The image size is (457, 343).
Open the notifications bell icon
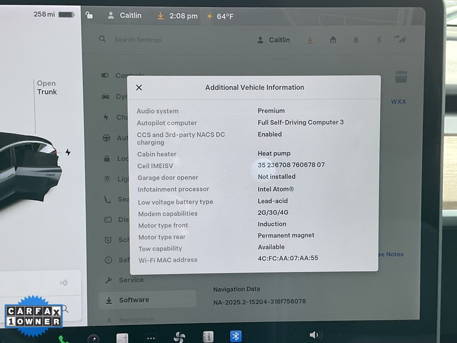click(356, 40)
